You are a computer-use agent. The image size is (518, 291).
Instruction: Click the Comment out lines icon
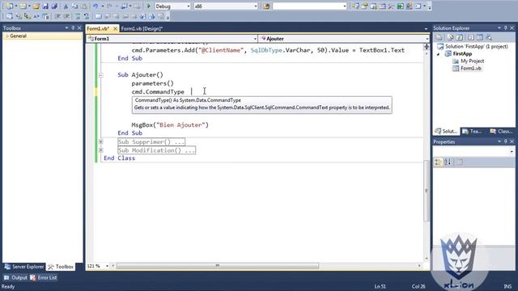(x=77, y=16)
